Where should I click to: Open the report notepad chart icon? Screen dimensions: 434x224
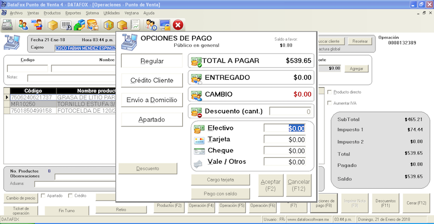click(135, 25)
